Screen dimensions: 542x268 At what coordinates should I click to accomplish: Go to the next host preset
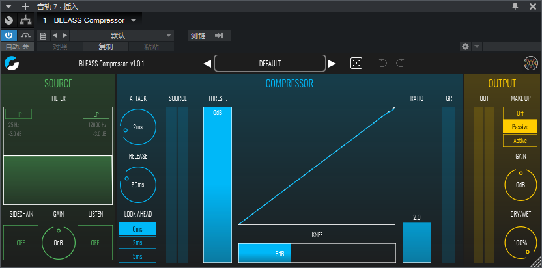64,36
